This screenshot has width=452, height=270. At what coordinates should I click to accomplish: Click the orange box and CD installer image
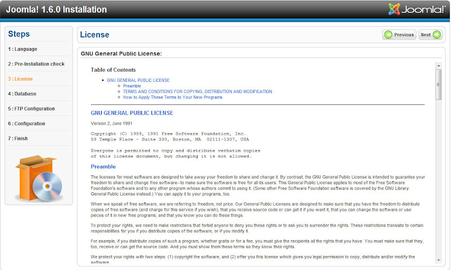[x=38, y=178]
